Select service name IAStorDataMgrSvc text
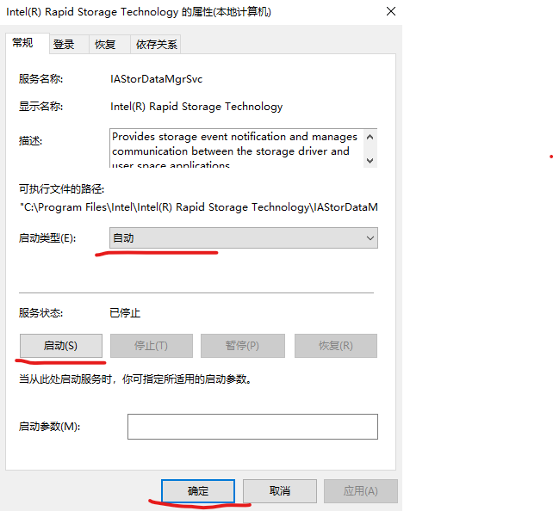 (156, 79)
